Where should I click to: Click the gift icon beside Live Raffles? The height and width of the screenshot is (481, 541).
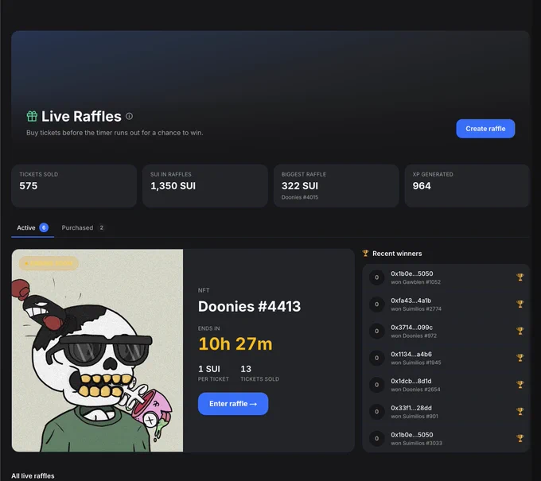[x=32, y=116]
